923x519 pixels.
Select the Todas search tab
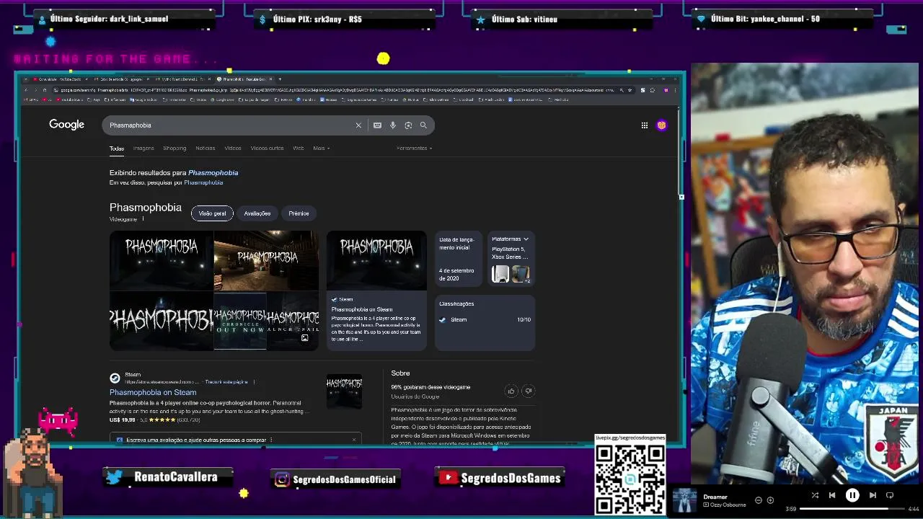117,148
